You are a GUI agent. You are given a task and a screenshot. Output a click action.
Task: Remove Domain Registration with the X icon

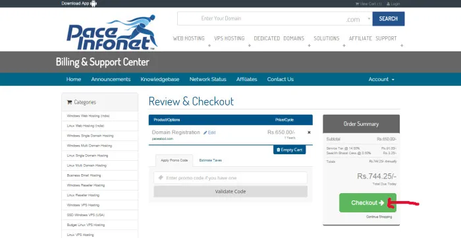309,133
